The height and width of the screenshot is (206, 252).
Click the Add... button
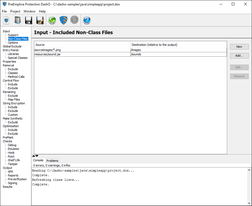(239, 56)
